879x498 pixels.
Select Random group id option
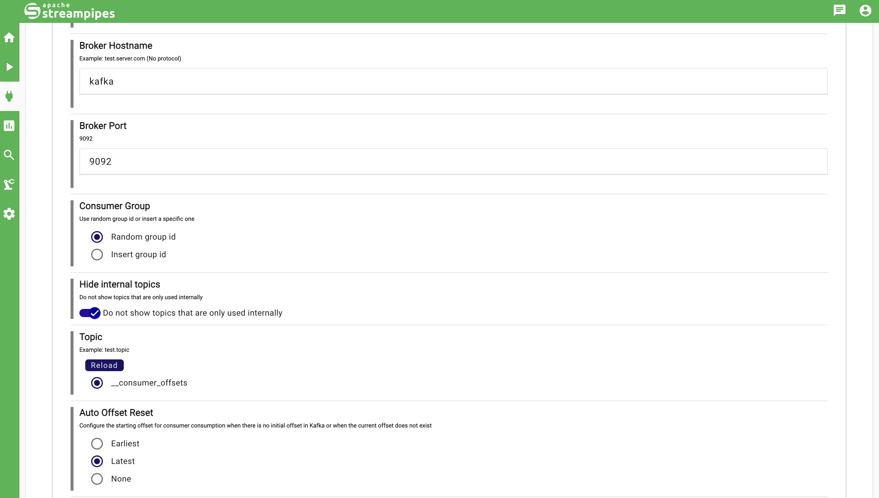click(97, 237)
